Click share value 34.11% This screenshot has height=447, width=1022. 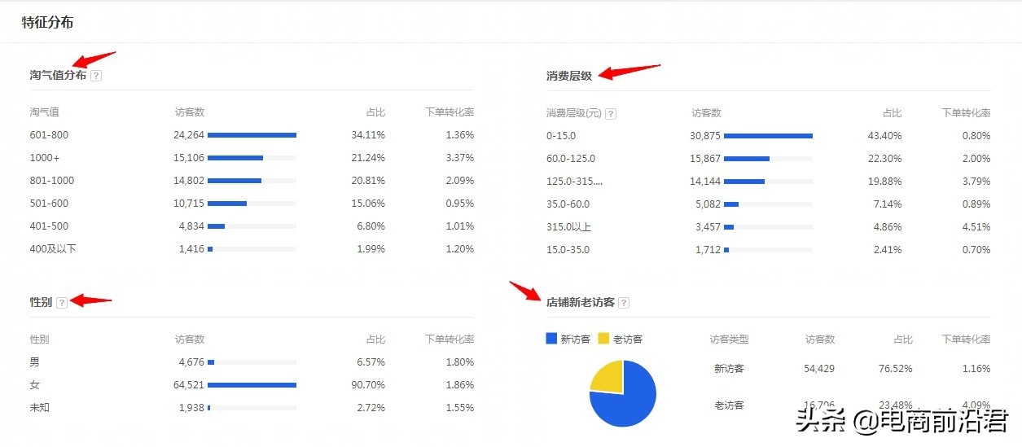click(370, 135)
